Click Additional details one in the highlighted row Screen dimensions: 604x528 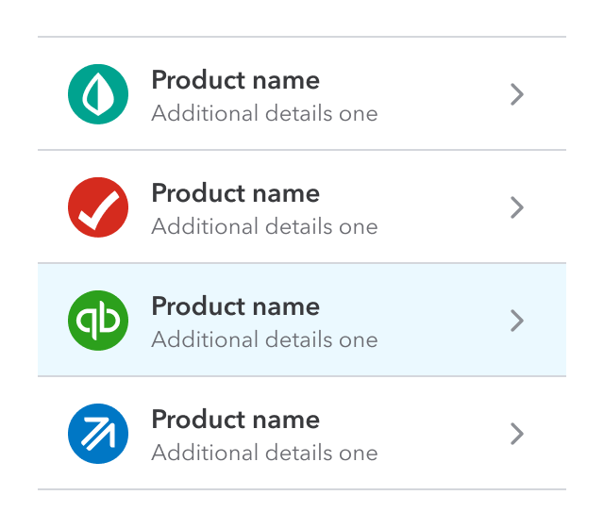pyautogui.click(x=264, y=340)
